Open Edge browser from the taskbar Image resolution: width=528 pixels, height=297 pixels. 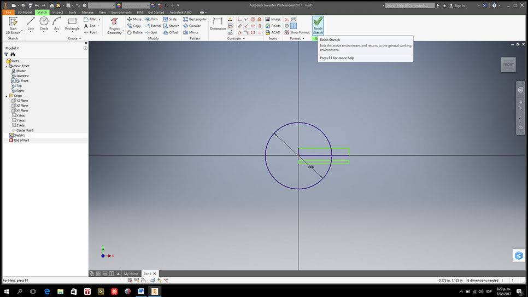pyautogui.click(x=47, y=292)
